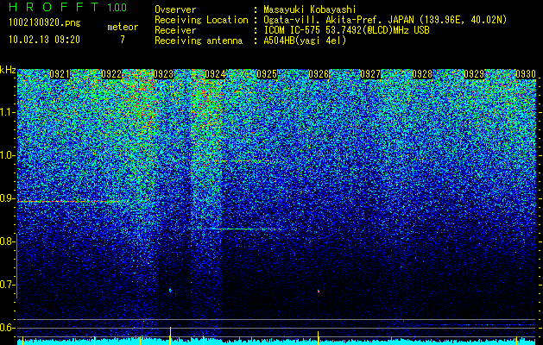Image resolution: width=543 pixels, height=345 pixels.
Task: Click the 0923 time label
Action: tap(163, 74)
